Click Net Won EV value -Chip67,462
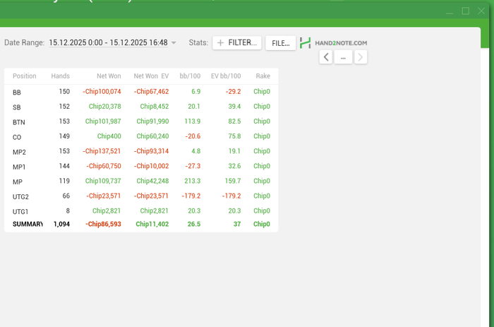Viewport: 494px width, 327px height. (x=152, y=91)
